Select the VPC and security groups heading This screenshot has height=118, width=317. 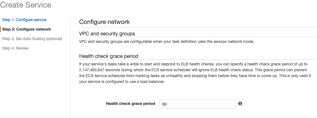pos(107,34)
